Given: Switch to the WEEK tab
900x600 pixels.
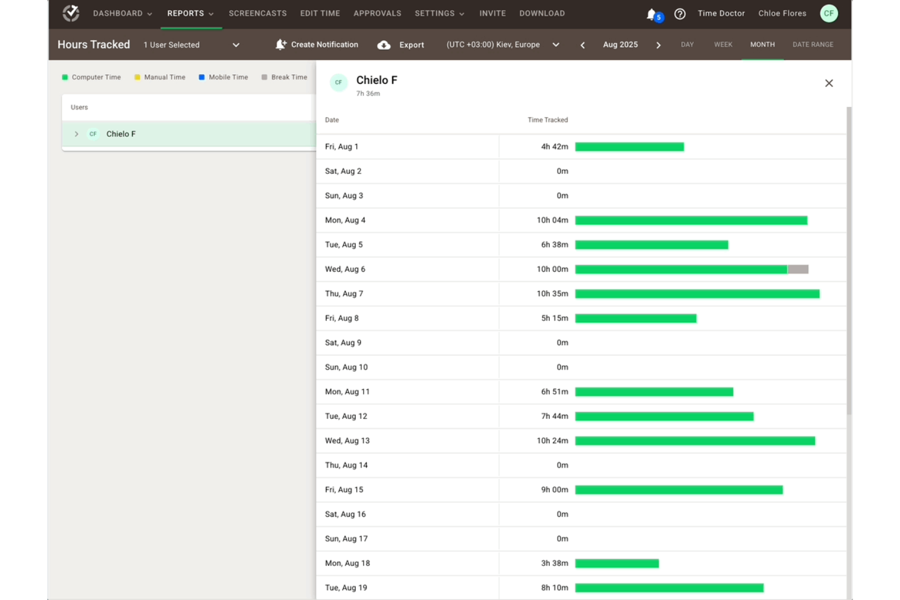Looking at the screenshot, I should tap(723, 44).
